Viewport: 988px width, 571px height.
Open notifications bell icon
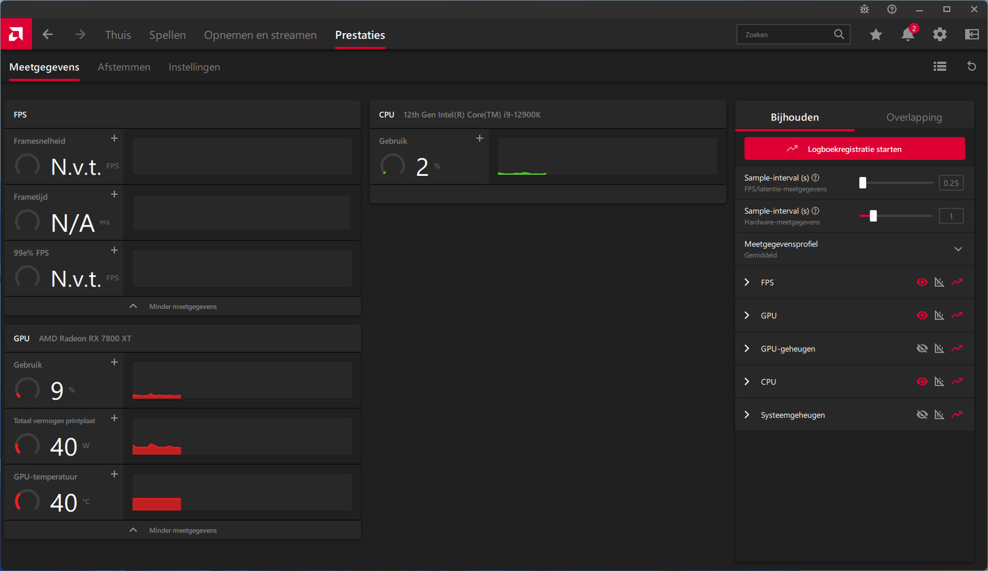(908, 34)
